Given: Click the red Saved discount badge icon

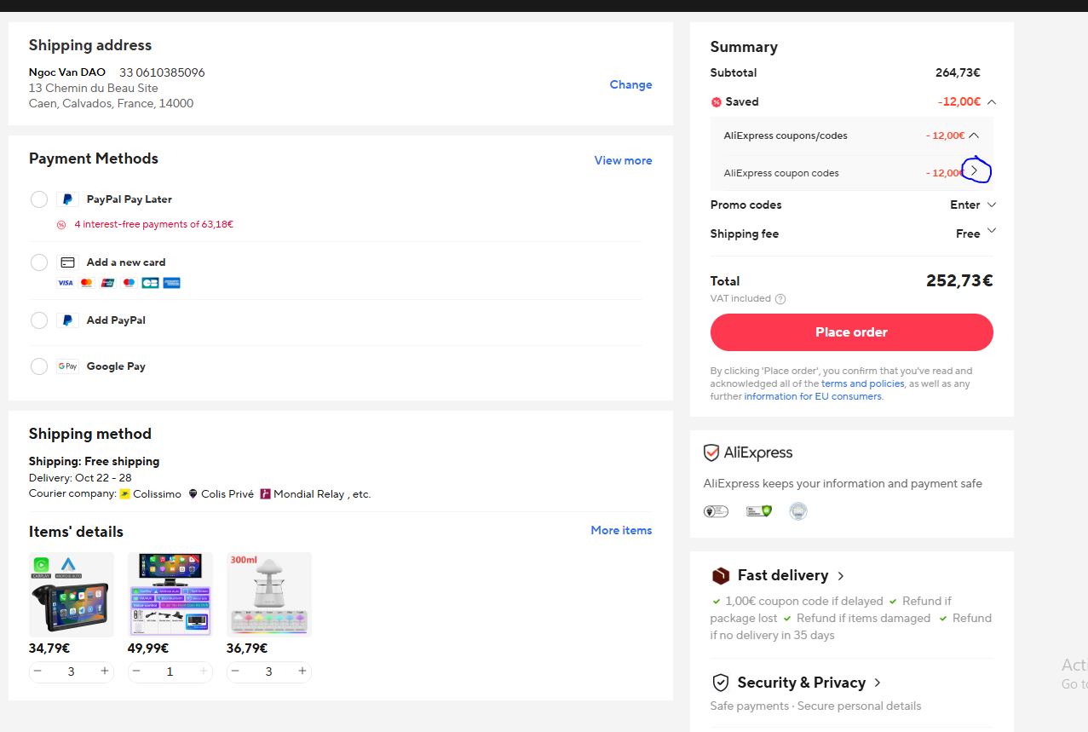Looking at the screenshot, I should click(717, 102).
